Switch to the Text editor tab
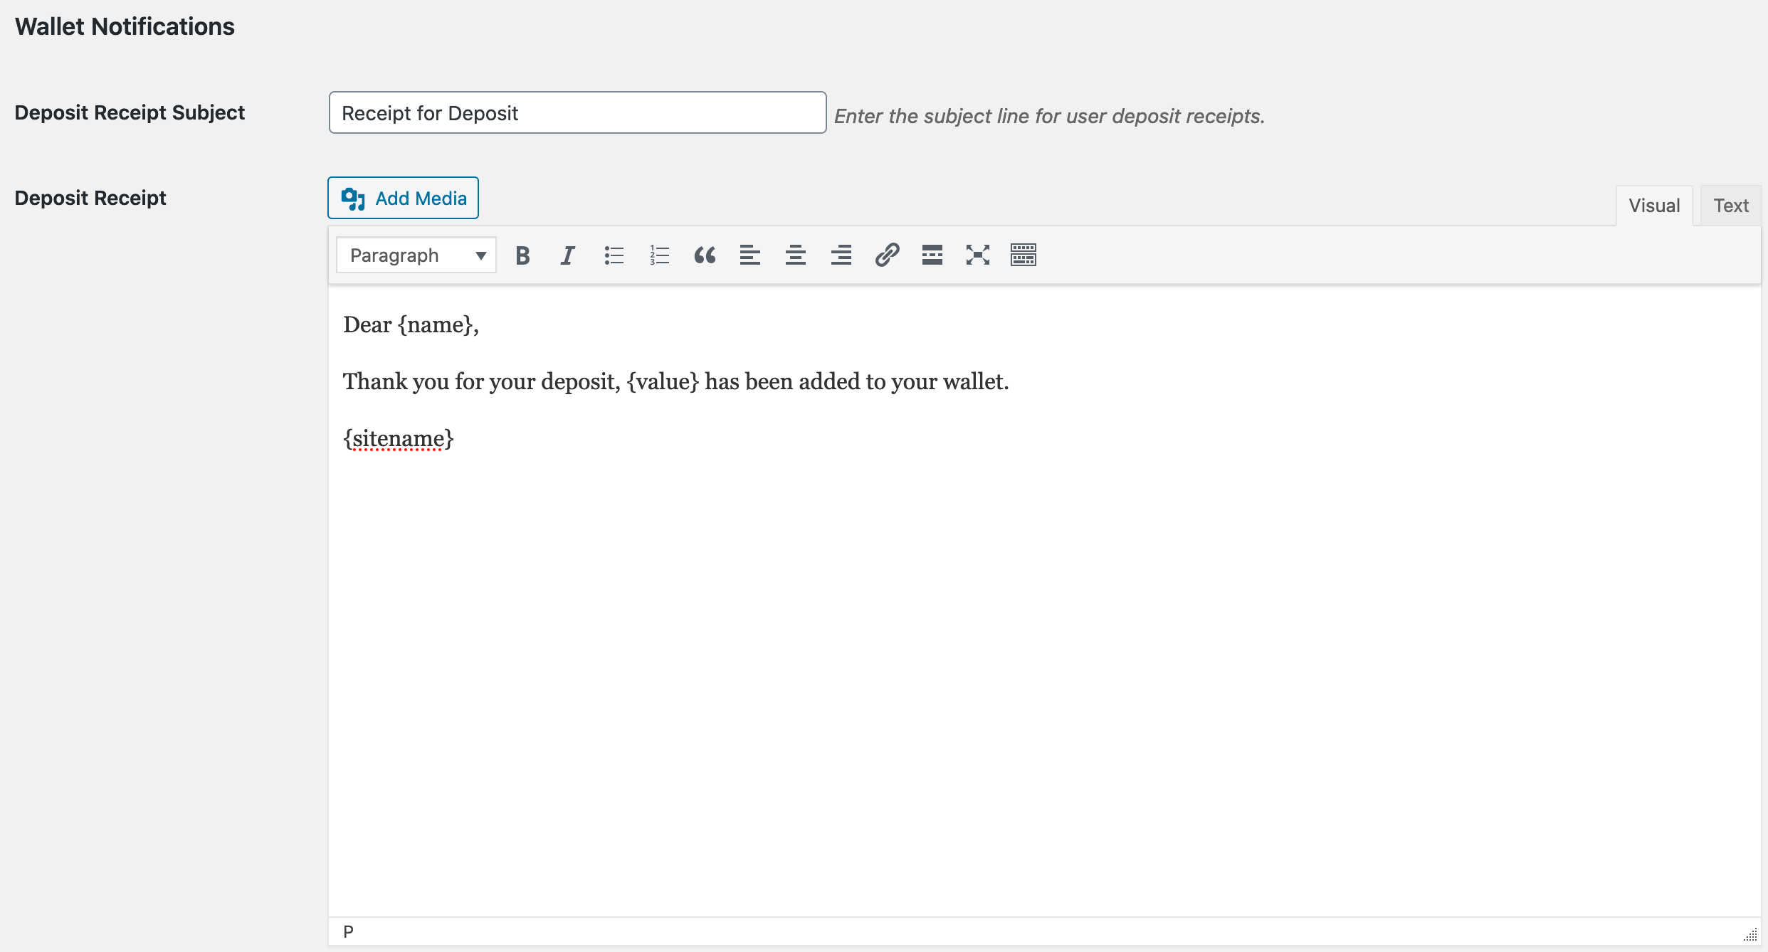This screenshot has width=1768, height=952. point(1730,206)
